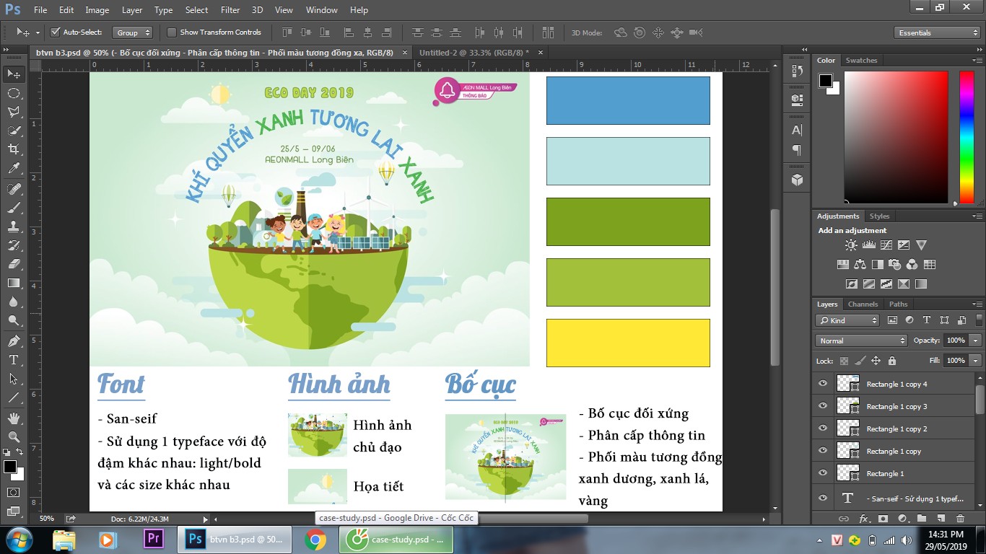Select the Pen tool
This screenshot has width=986, height=554.
(x=14, y=340)
